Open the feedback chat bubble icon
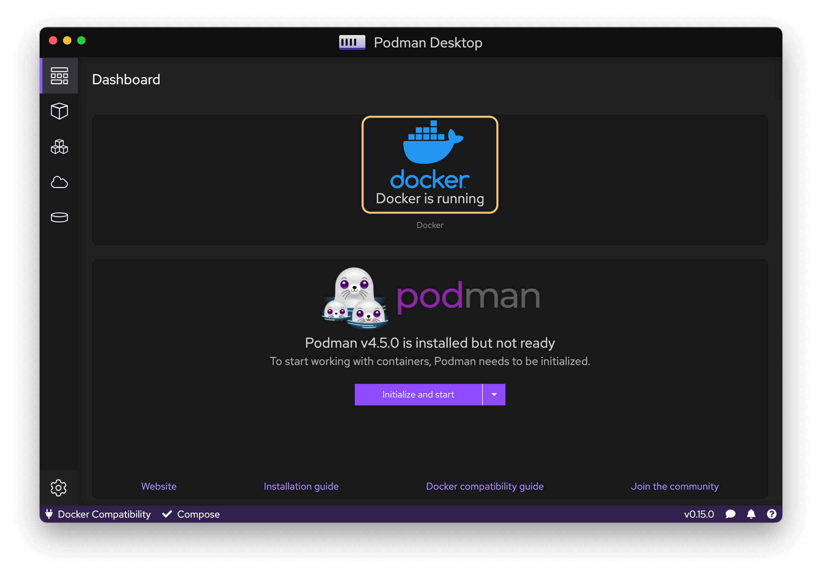Screen dimensions: 822x575 730,514
